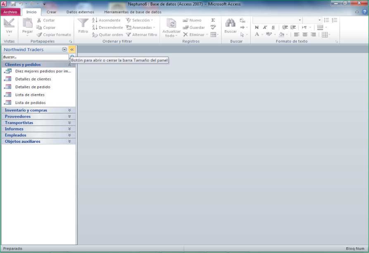Collapse the navigation pane with shutter button
The width and height of the screenshot is (369, 253).
pyautogui.click(x=72, y=50)
